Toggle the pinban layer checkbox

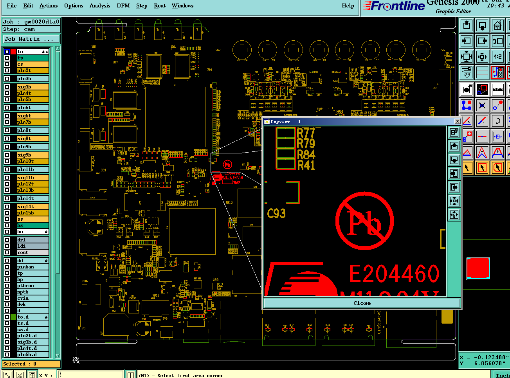[x=7, y=267]
